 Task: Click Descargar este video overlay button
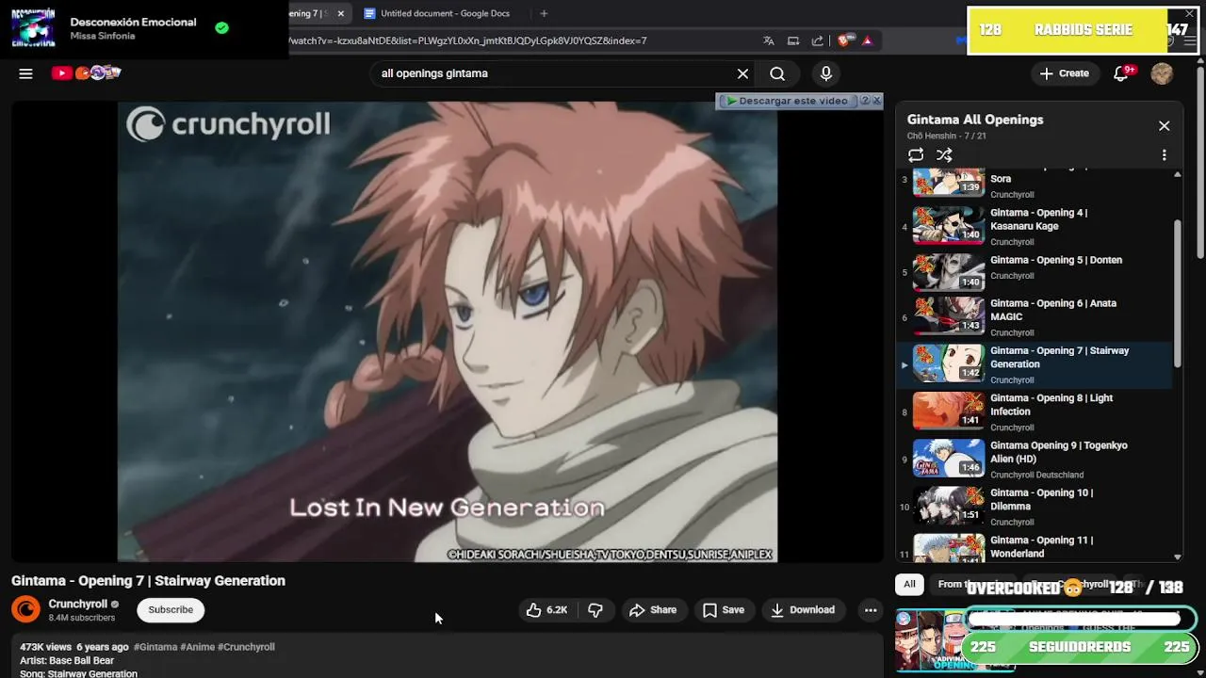789,101
